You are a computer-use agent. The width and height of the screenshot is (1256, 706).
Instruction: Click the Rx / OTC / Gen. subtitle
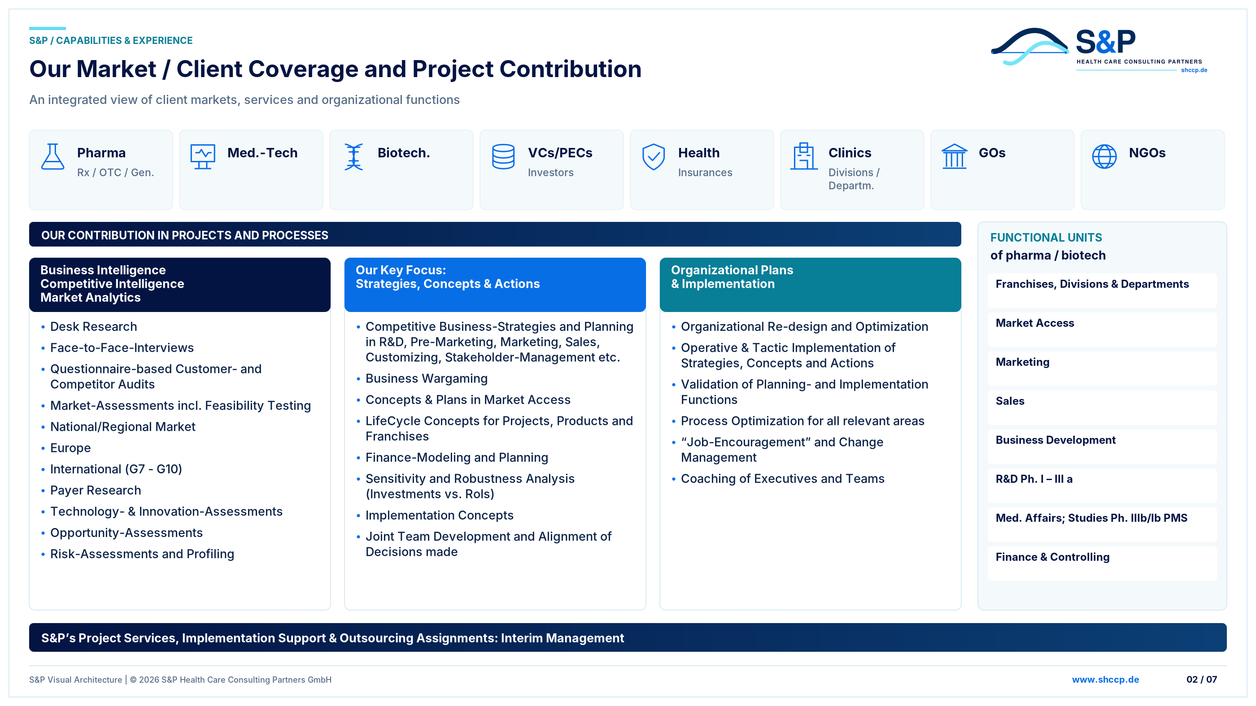pyautogui.click(x=116, y=173)
